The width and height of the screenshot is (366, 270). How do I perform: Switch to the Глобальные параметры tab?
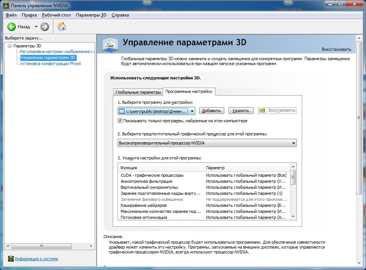(x=138, y=92)
